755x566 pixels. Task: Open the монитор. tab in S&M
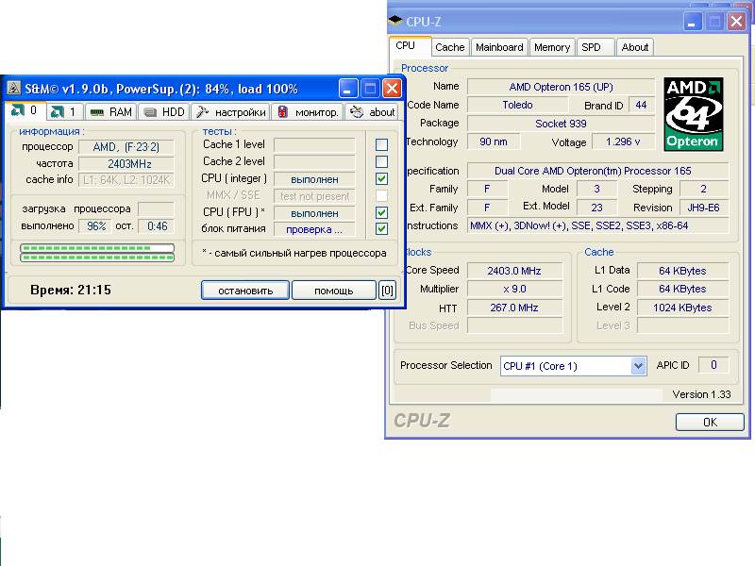point(308,112)
